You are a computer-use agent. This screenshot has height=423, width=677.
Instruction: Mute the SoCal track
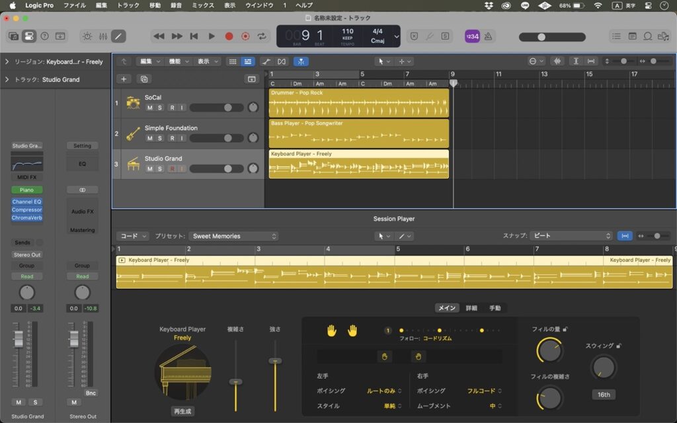[x=149, y=108]
